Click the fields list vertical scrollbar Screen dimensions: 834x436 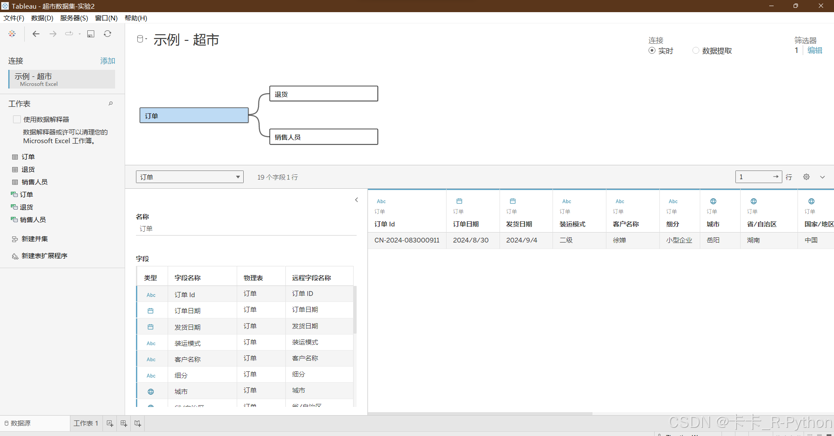(355, 310)
